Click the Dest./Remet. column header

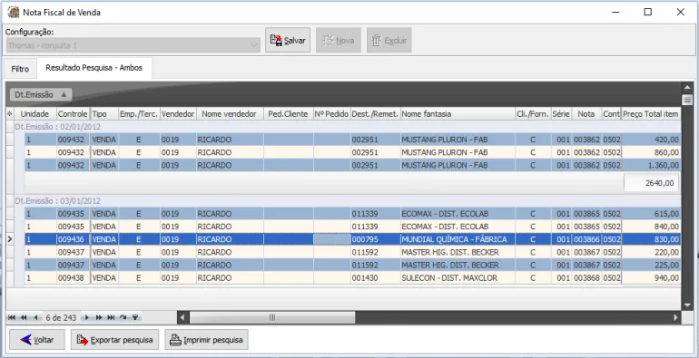click(x=375, y=114)
